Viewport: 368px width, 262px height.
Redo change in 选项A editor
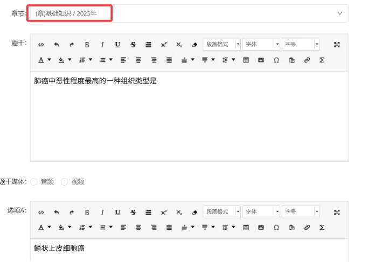(x=72, y=213)
